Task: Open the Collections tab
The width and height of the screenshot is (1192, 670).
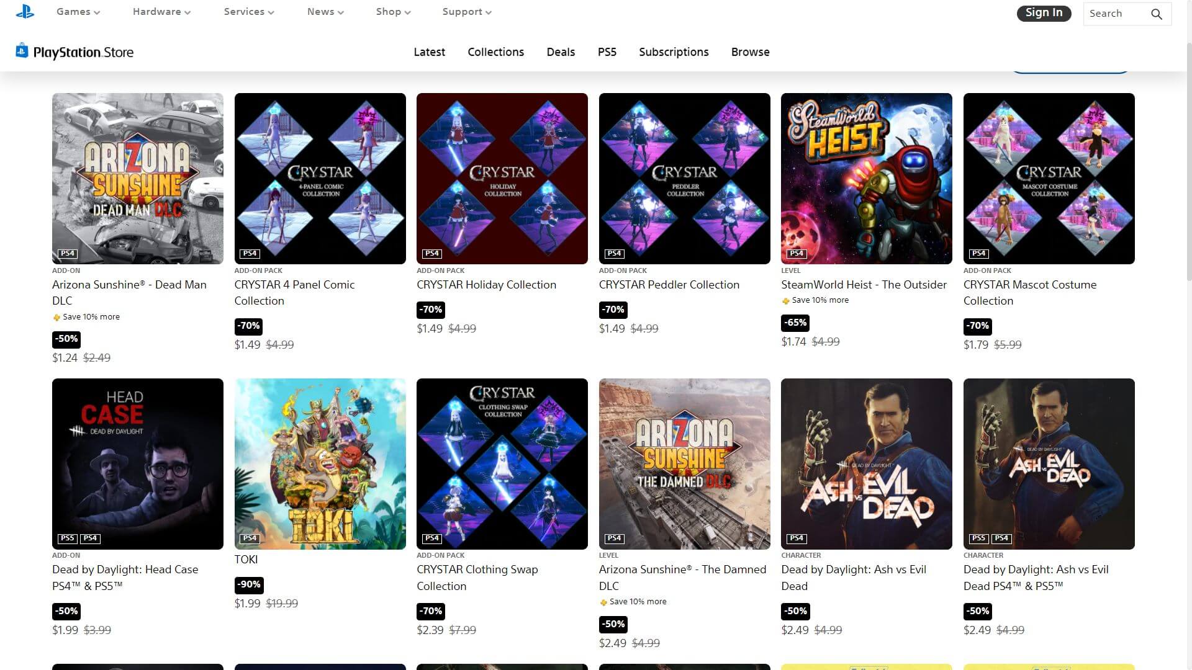Action: (495, 52)
